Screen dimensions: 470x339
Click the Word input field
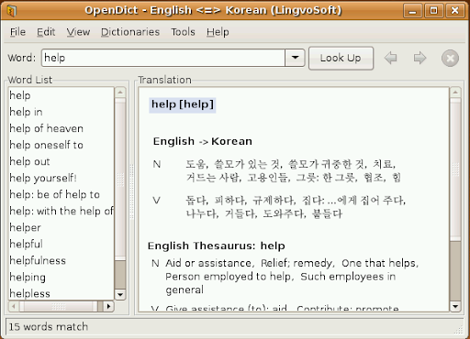click(163, 58)
